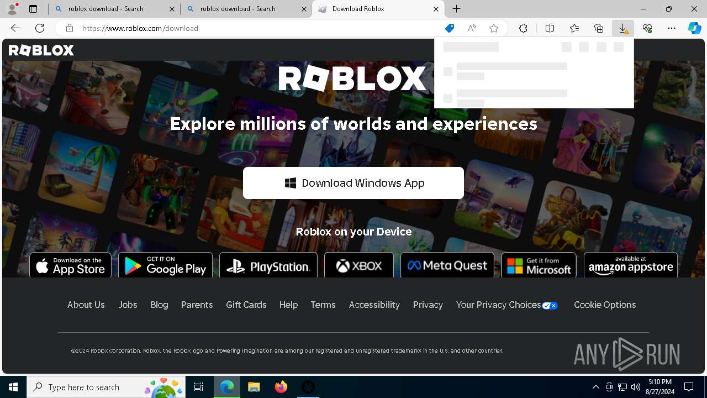Image resolution: width=707 pixels, height=398 pixels.
Task: Open the About Us footer link
Action: click(86, 305)
